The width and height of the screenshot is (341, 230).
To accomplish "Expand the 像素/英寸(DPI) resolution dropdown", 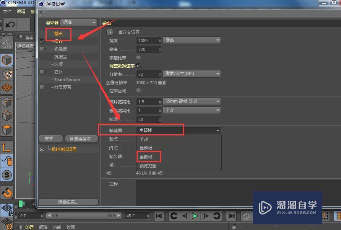I will point(192,74).
